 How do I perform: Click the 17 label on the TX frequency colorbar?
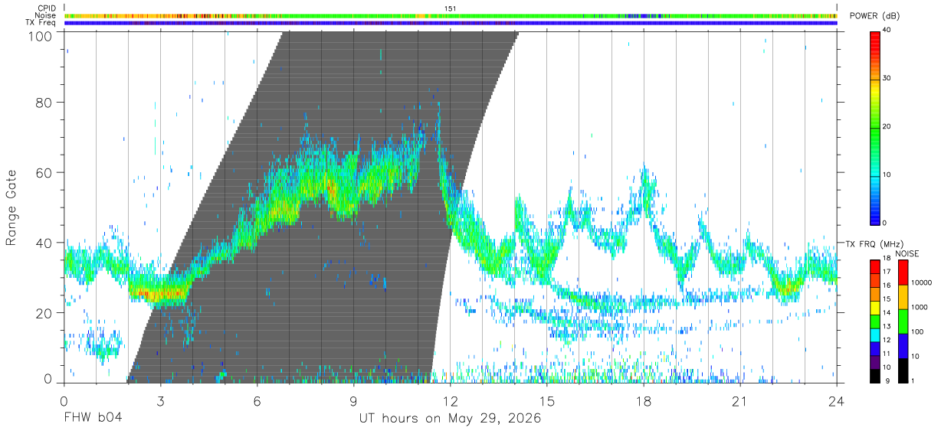[887, 272]
